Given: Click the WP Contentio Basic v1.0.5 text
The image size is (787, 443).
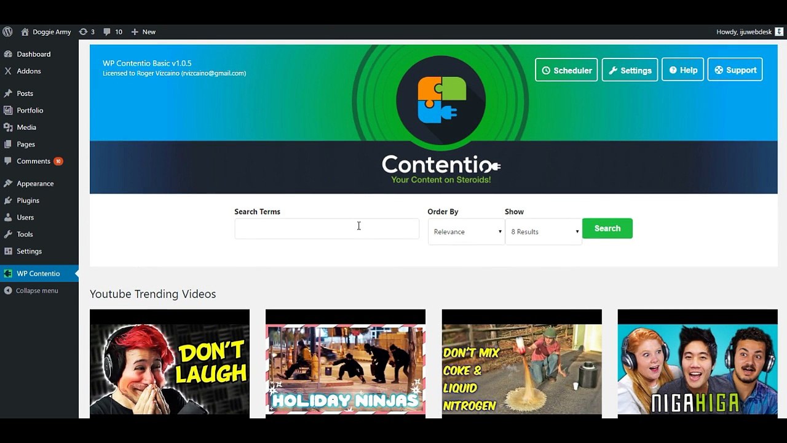Looking at the screenshot, I should click(147, 63).
